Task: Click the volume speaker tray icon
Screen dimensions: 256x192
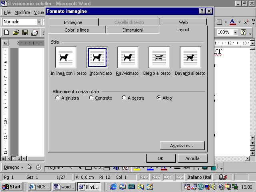Action: (x=213, y=187)
